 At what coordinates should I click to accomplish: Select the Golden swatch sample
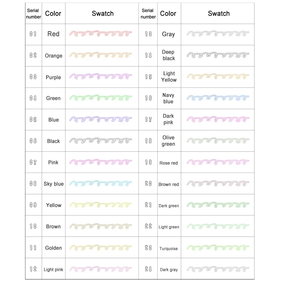tap(101, 248)
